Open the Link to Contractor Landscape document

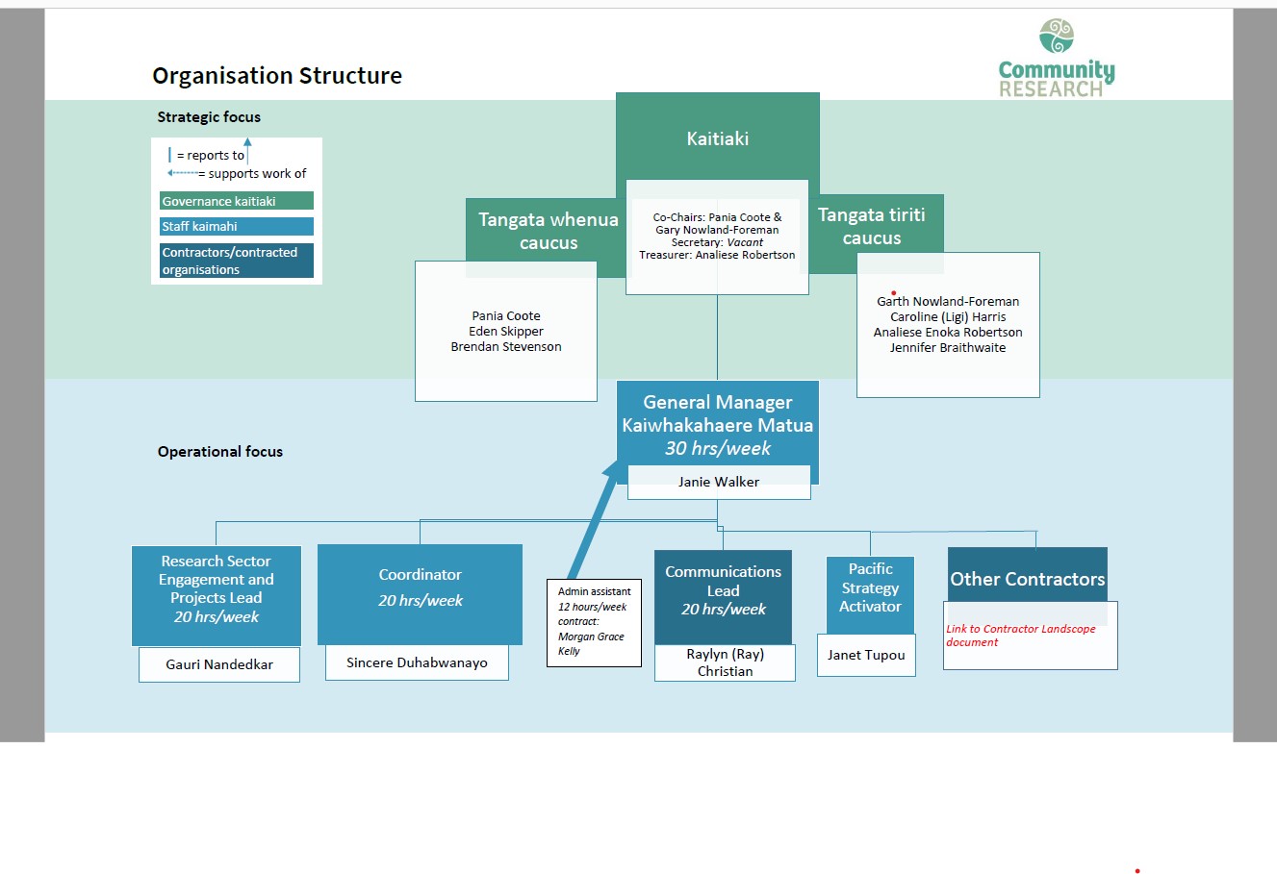(1020, 636)
